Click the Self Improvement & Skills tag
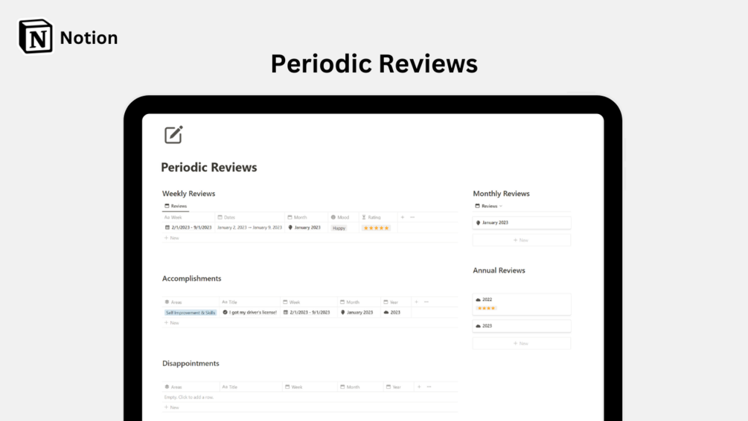Viewport: 748px width, 421px height. click(x=191, y=313)
